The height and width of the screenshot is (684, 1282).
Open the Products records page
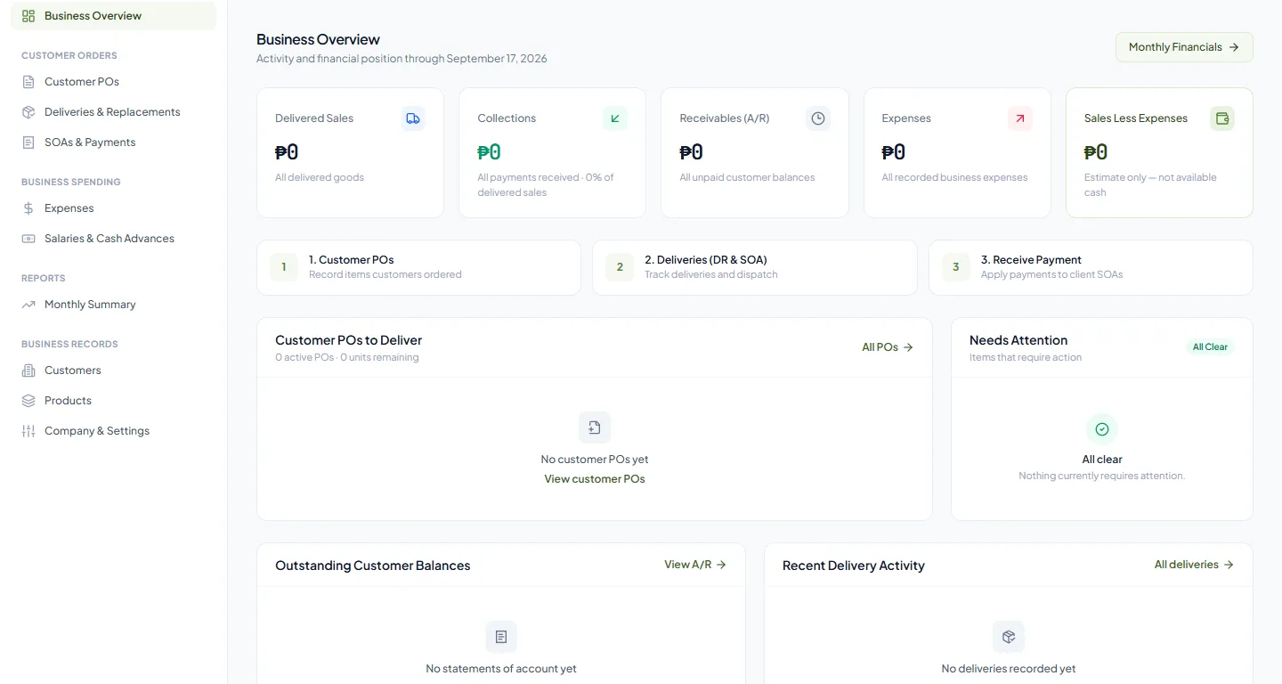(114, 401)
